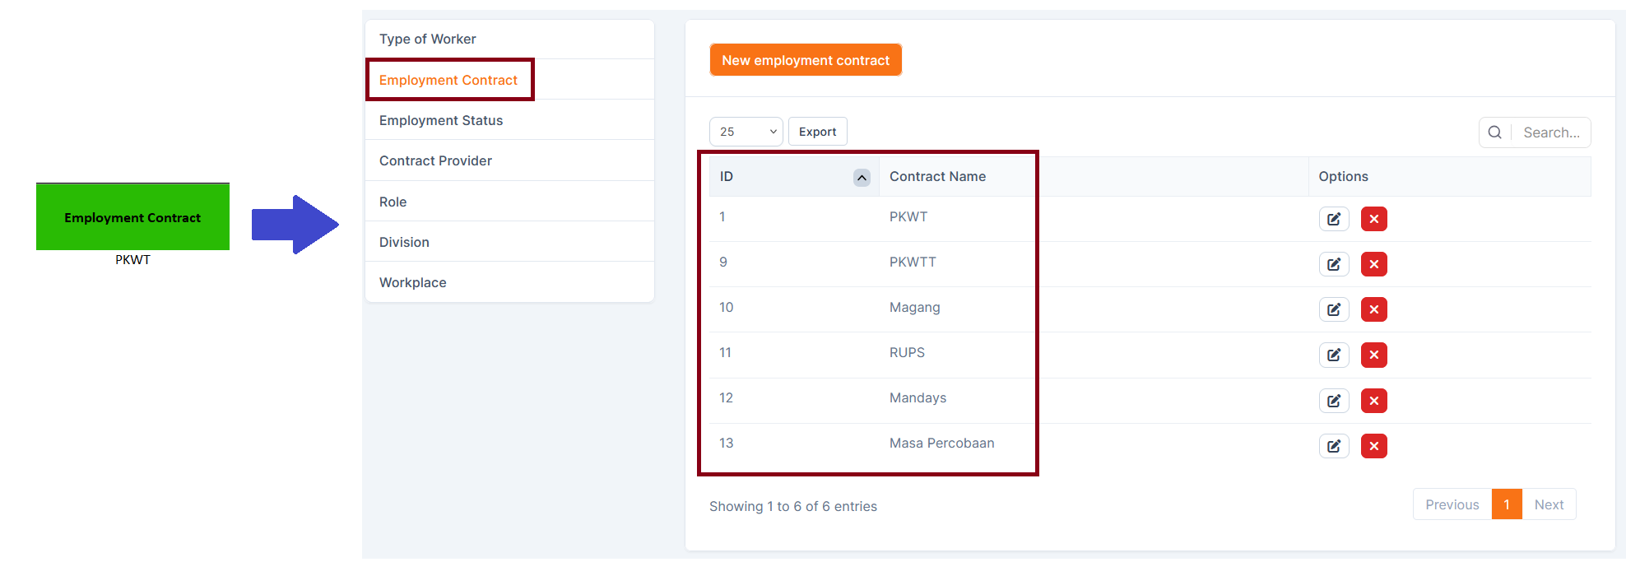
Task: Go to the Division menu item
Action: pyautogui.click(x=404, y=243)
